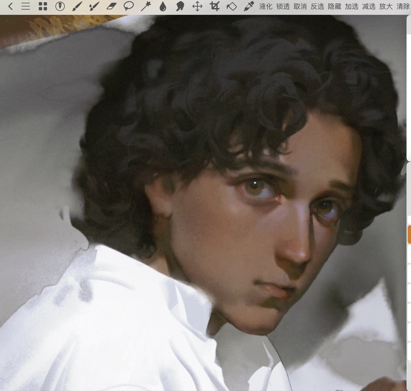Image resolution: width=411 pixels, height=391 pixels.
Task: Go back with the left arrow
Action: [10, 6]
